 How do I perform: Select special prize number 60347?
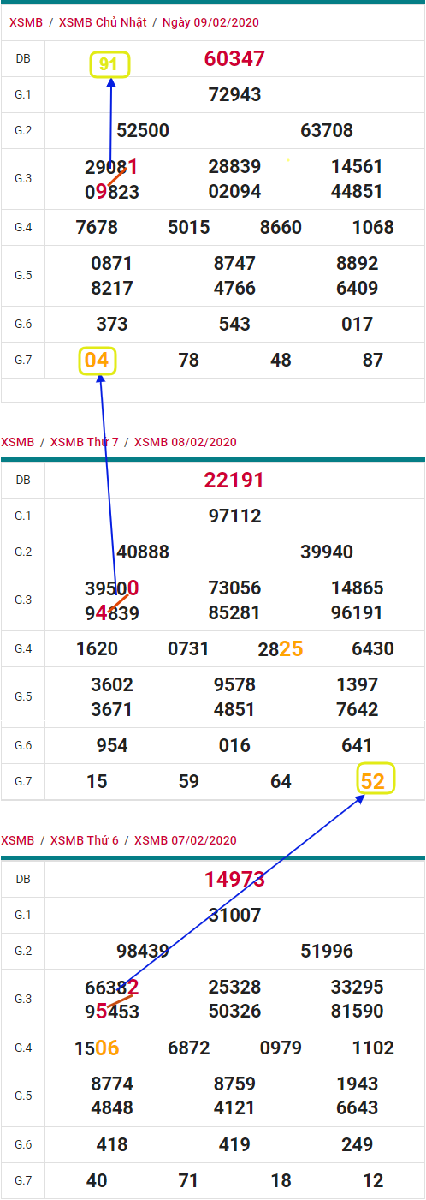coord(234,59)
